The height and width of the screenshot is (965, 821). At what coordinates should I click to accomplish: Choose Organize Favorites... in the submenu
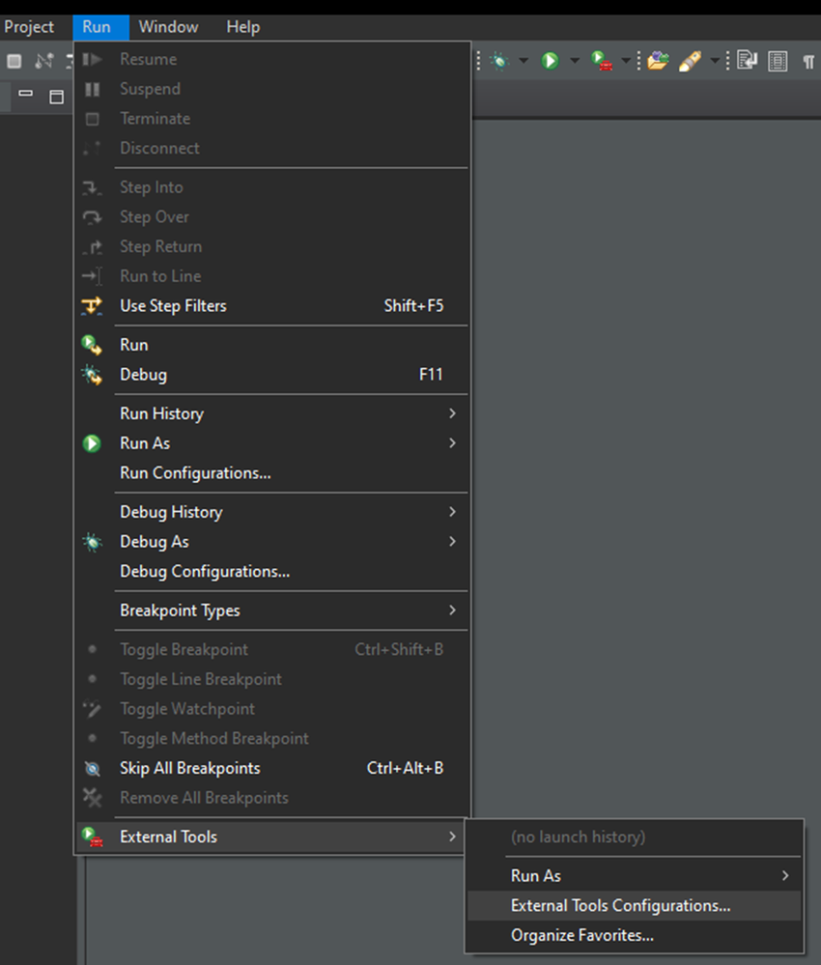[x=581, y=935]
